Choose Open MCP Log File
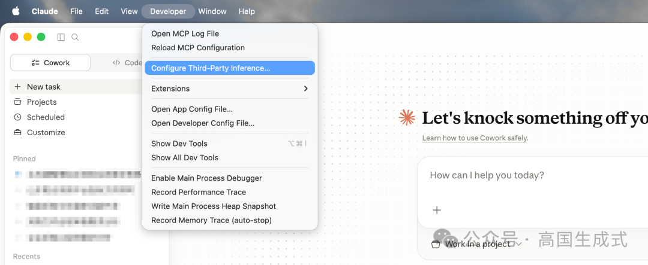This screenshot has width=648, height=265. [230, 33]
